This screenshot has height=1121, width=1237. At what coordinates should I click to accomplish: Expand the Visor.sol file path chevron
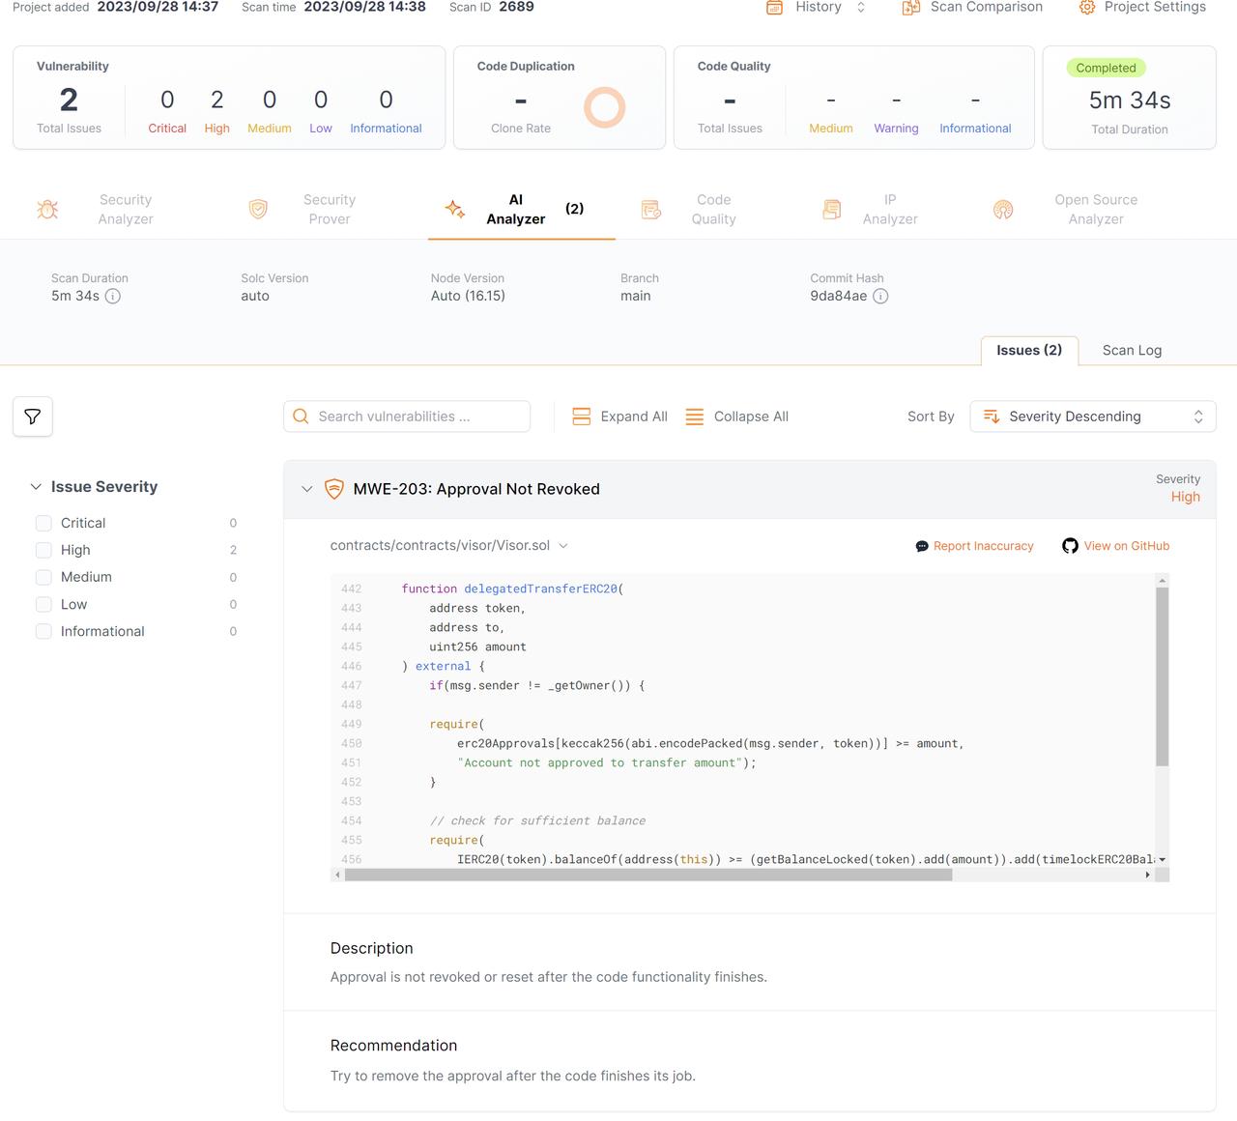(x=563, y=546)
